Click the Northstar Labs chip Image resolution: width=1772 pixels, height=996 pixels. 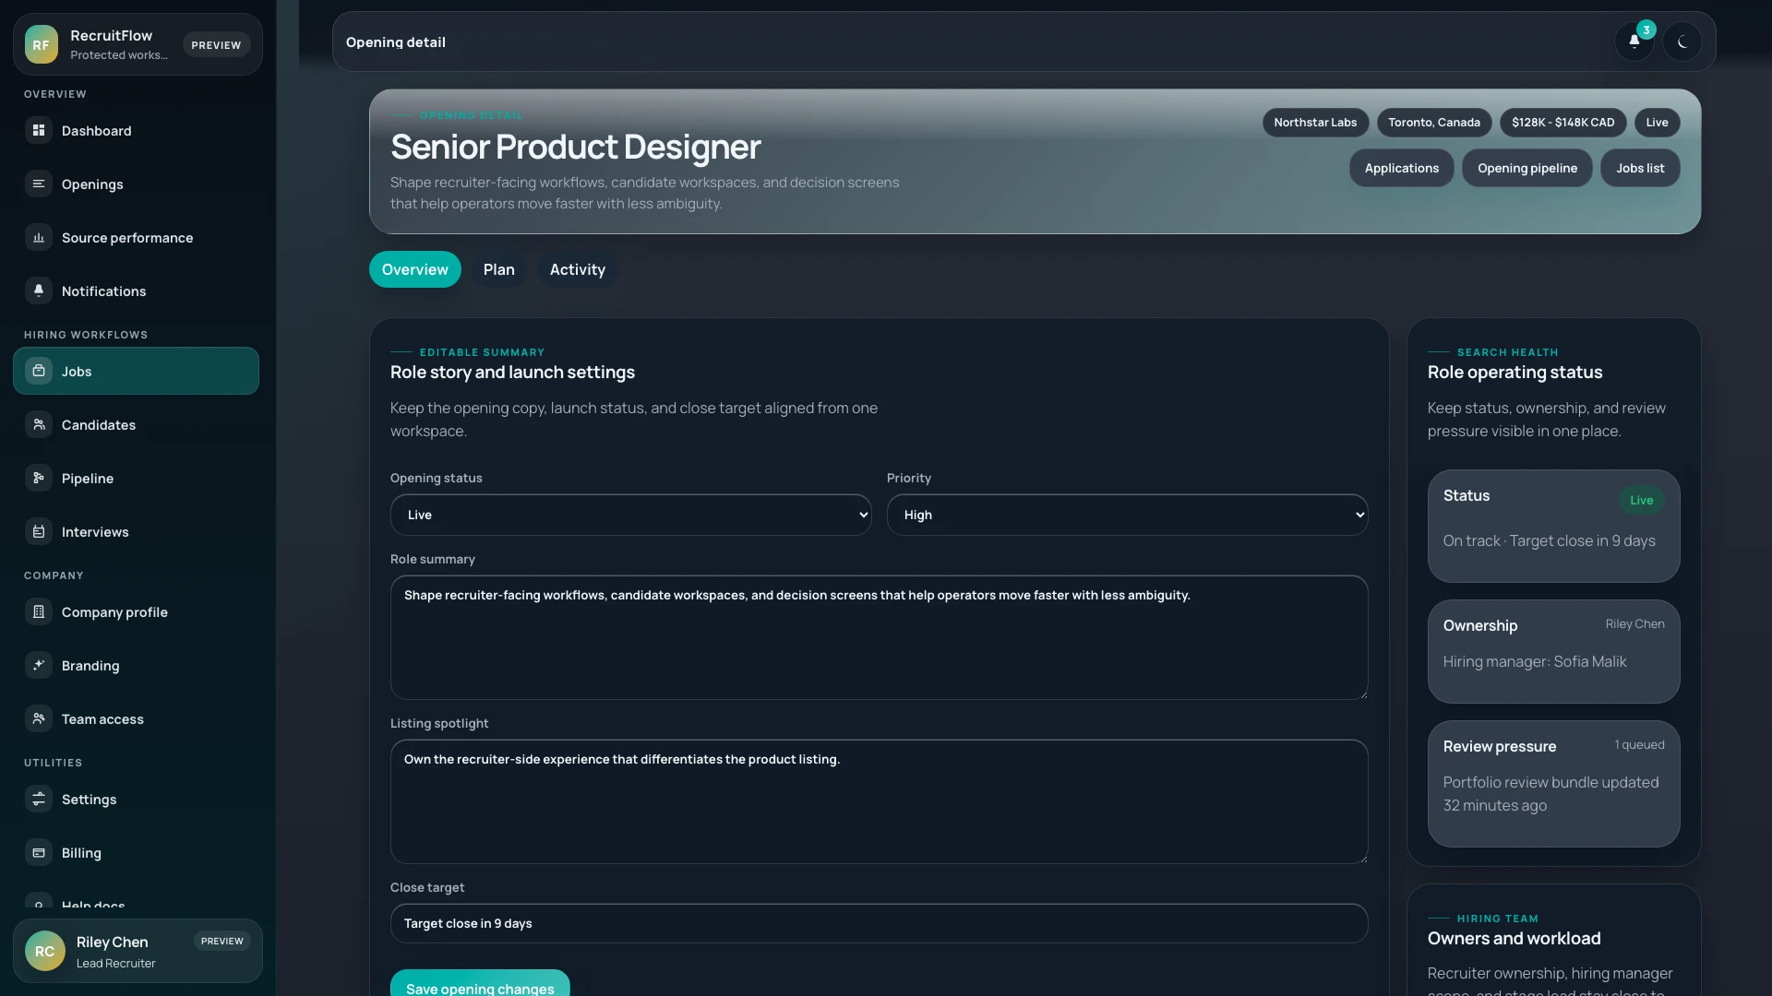click(x=1315, y=123)
